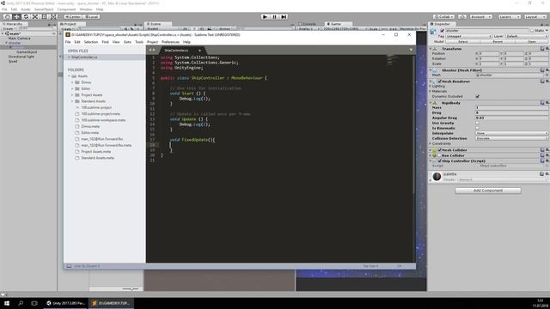
Task: Select Unity's Rotate tool in the toolbar
Action: 26,16
